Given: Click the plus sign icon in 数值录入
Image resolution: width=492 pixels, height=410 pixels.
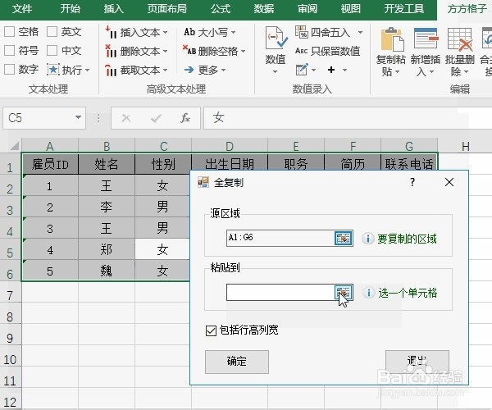Looking at the screenshot, I should (x=331, y=70).
